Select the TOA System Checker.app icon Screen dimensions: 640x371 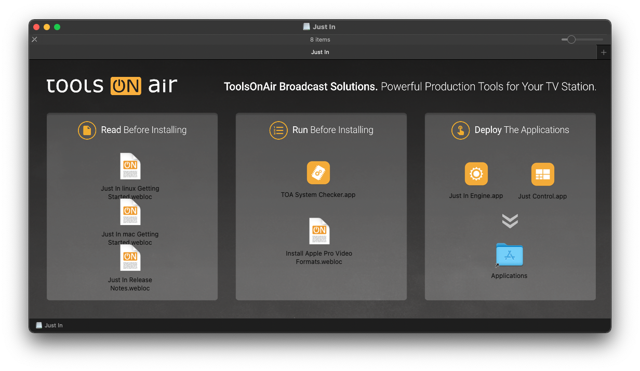click(318, 173)
